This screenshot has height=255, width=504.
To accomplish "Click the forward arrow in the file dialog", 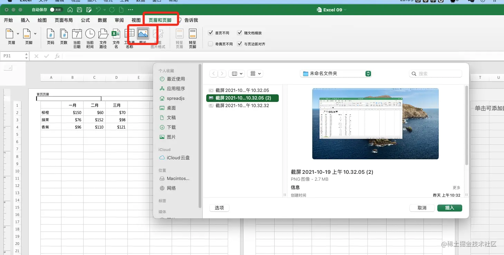I will click(222, 74).
